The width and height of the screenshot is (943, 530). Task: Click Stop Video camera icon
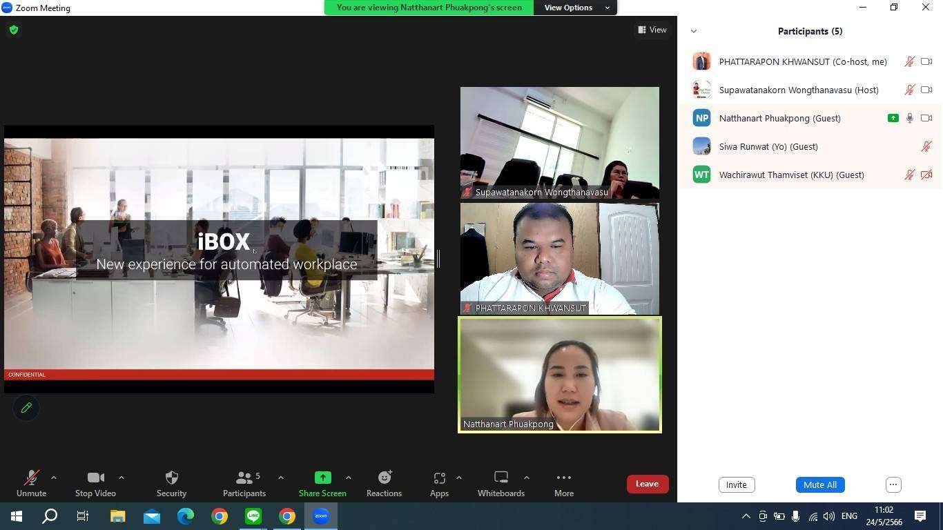pyautogui.click(x=95, y=478)
